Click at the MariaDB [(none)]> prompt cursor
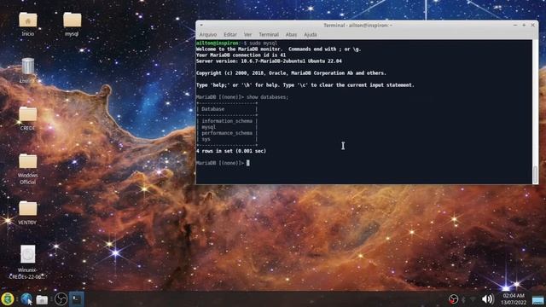This screenshot has width=546, height=307. (248, 163)
